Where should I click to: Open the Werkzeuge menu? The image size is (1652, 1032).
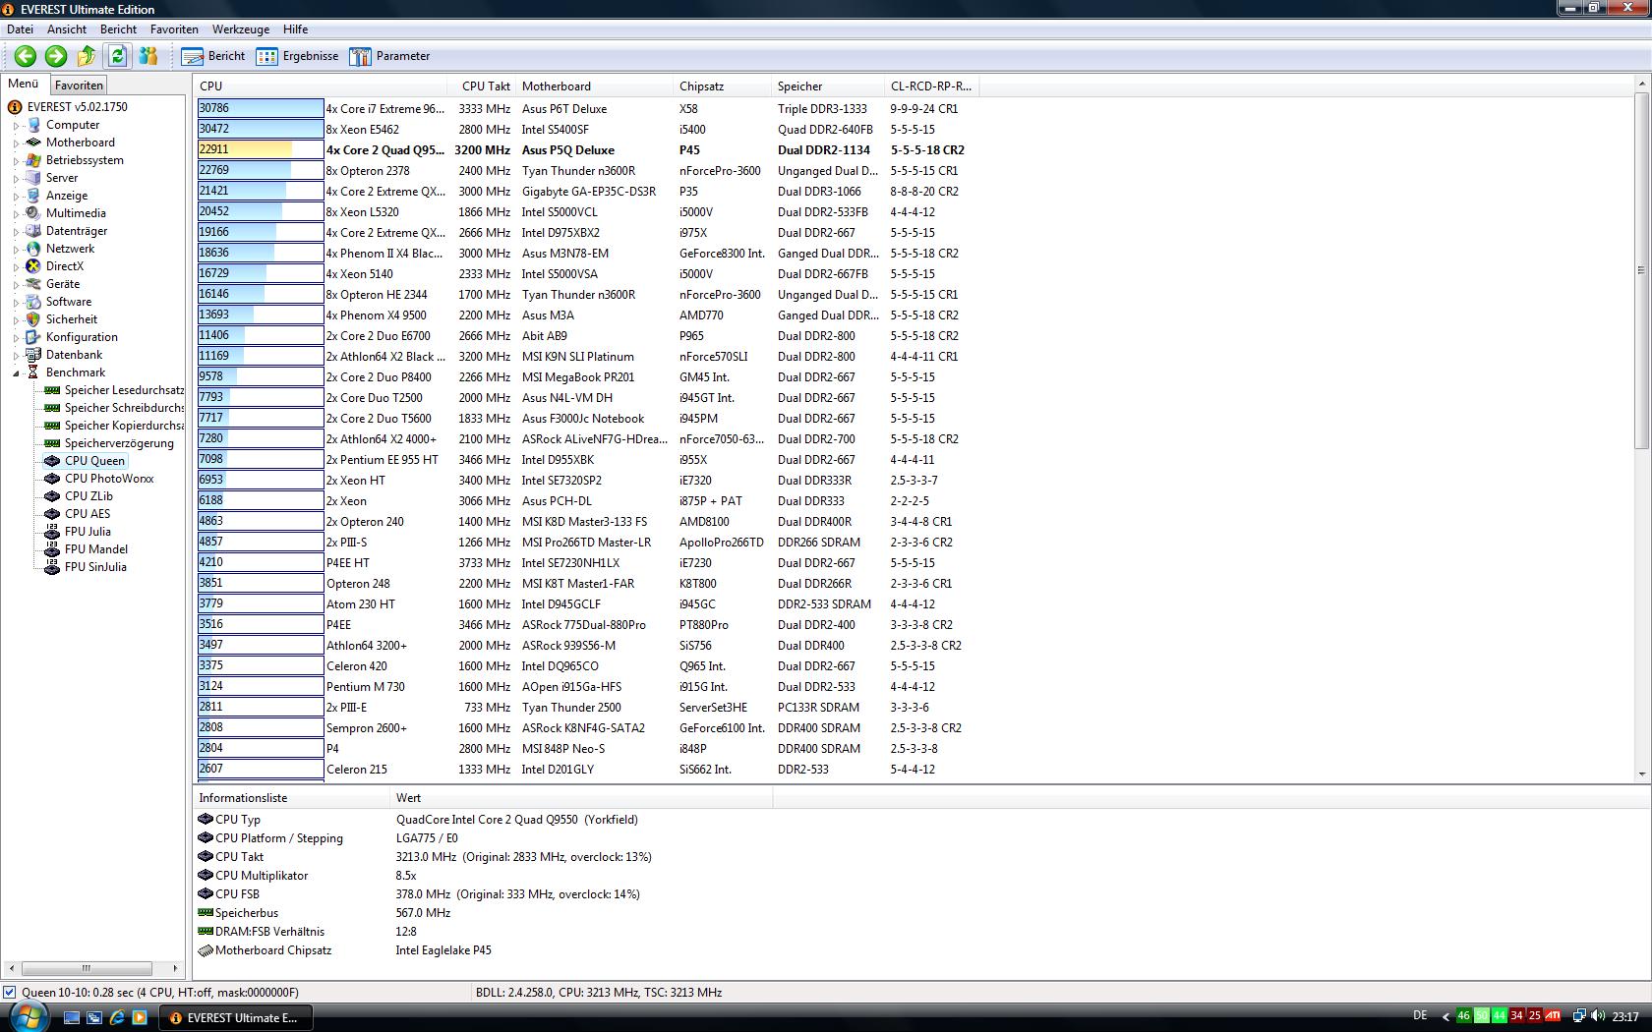(x=240, y=29)
